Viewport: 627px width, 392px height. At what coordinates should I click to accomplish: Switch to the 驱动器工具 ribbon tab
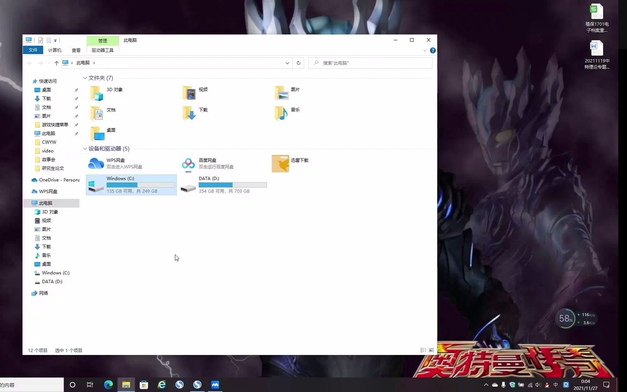click(102, 50)
